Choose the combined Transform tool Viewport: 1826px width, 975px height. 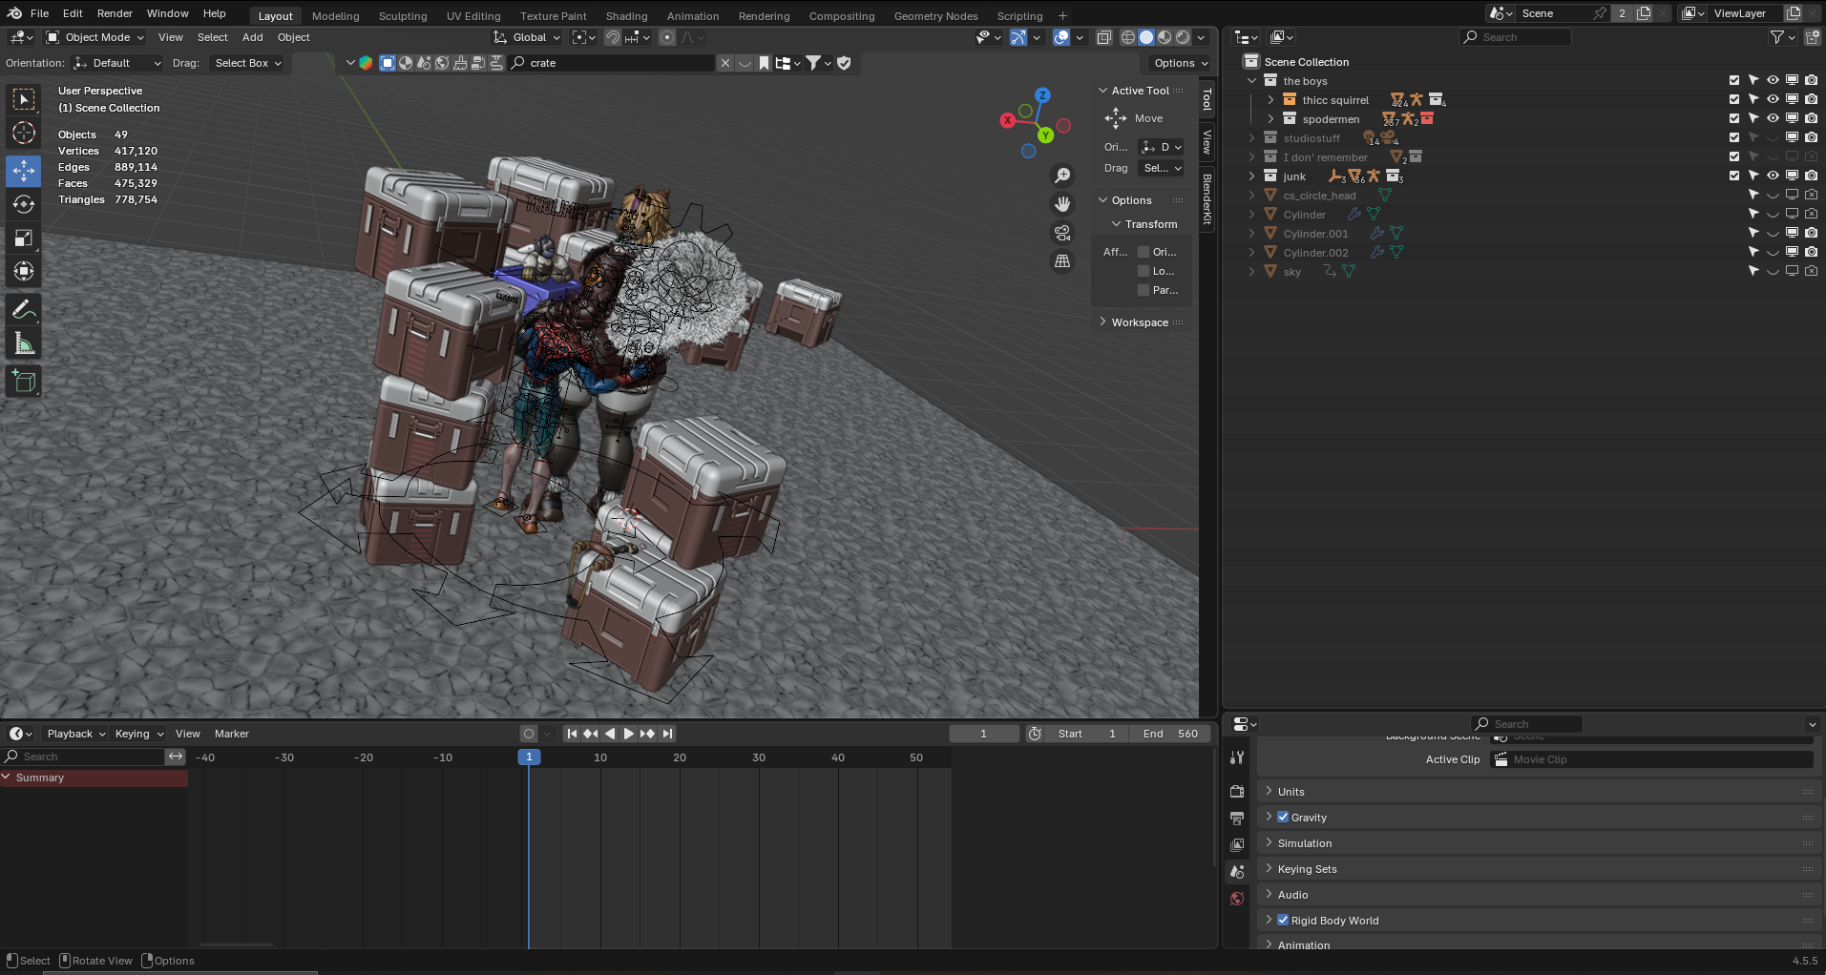click(24, 272)
